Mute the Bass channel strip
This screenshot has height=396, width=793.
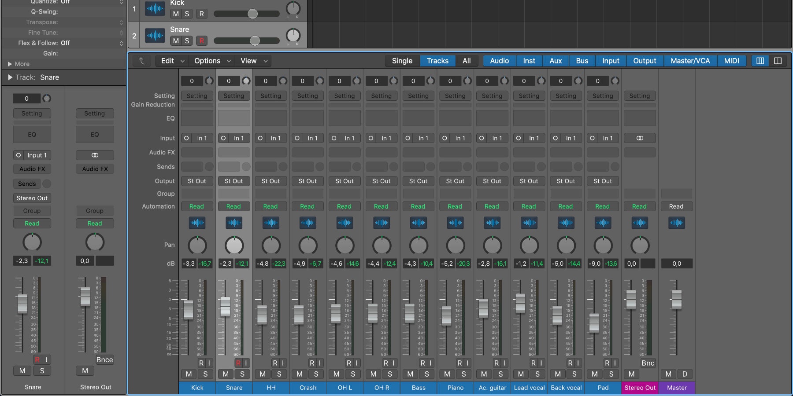[410, 374]
